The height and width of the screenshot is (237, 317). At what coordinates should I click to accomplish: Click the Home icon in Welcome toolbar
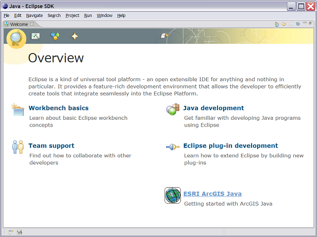(x=277, y=24)
